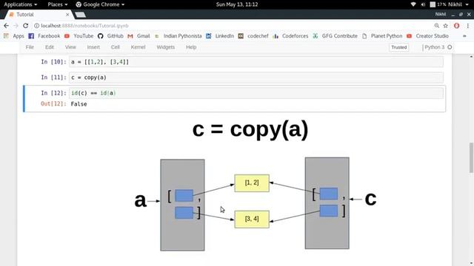Click code cell c = copy(a)
Image resolution: width=474 pixels, height=266 pixels.
[x=256, y=78]
